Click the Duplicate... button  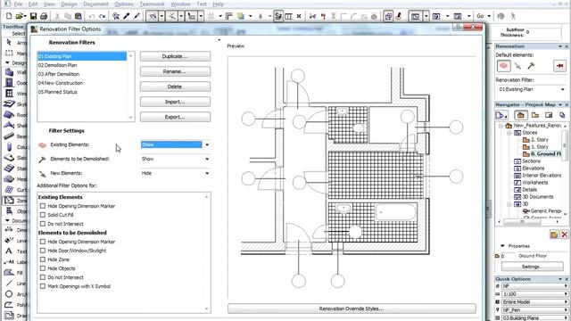(175, 56)
